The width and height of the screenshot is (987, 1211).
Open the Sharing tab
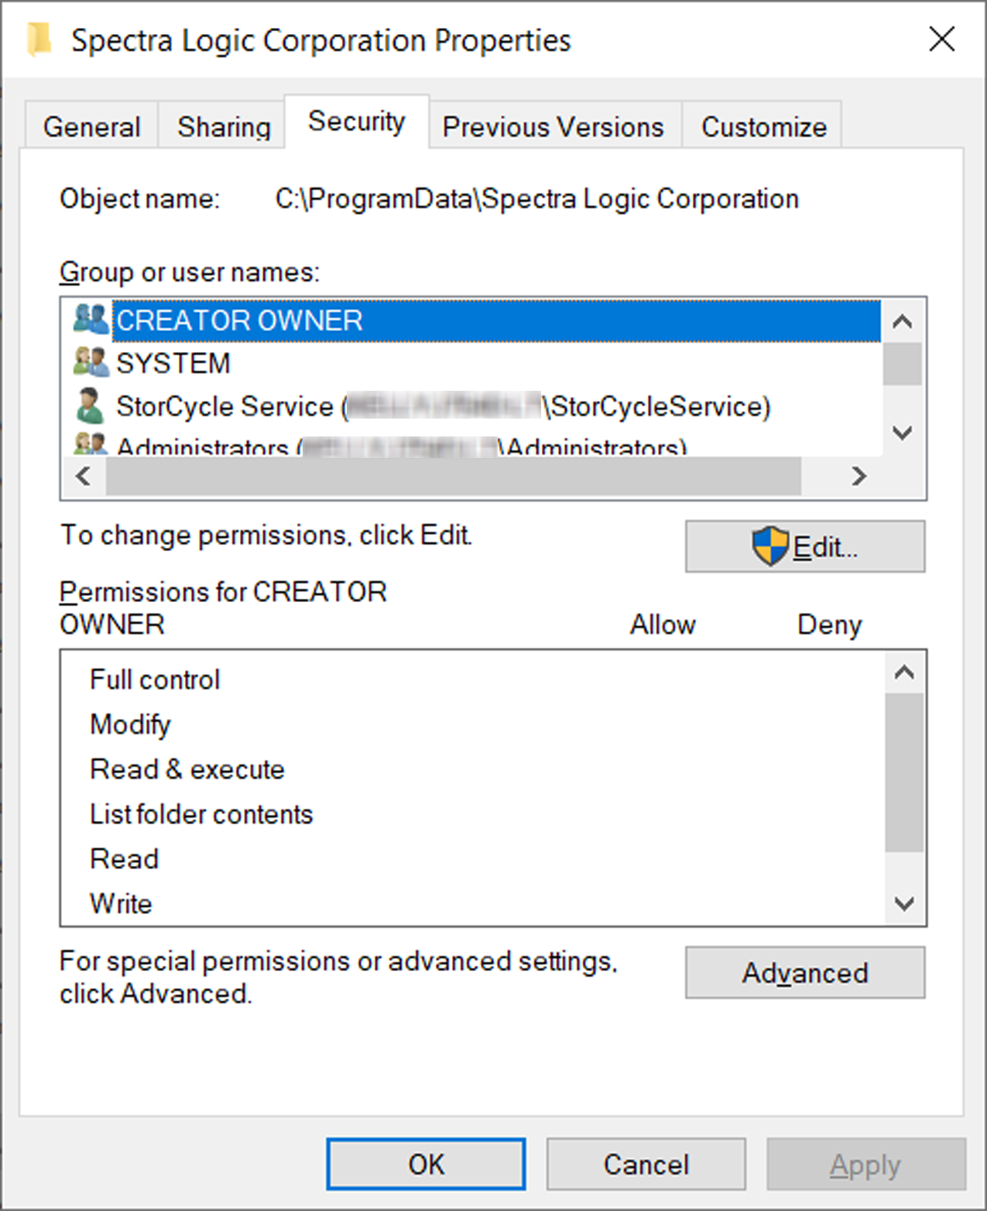[223, 127]
